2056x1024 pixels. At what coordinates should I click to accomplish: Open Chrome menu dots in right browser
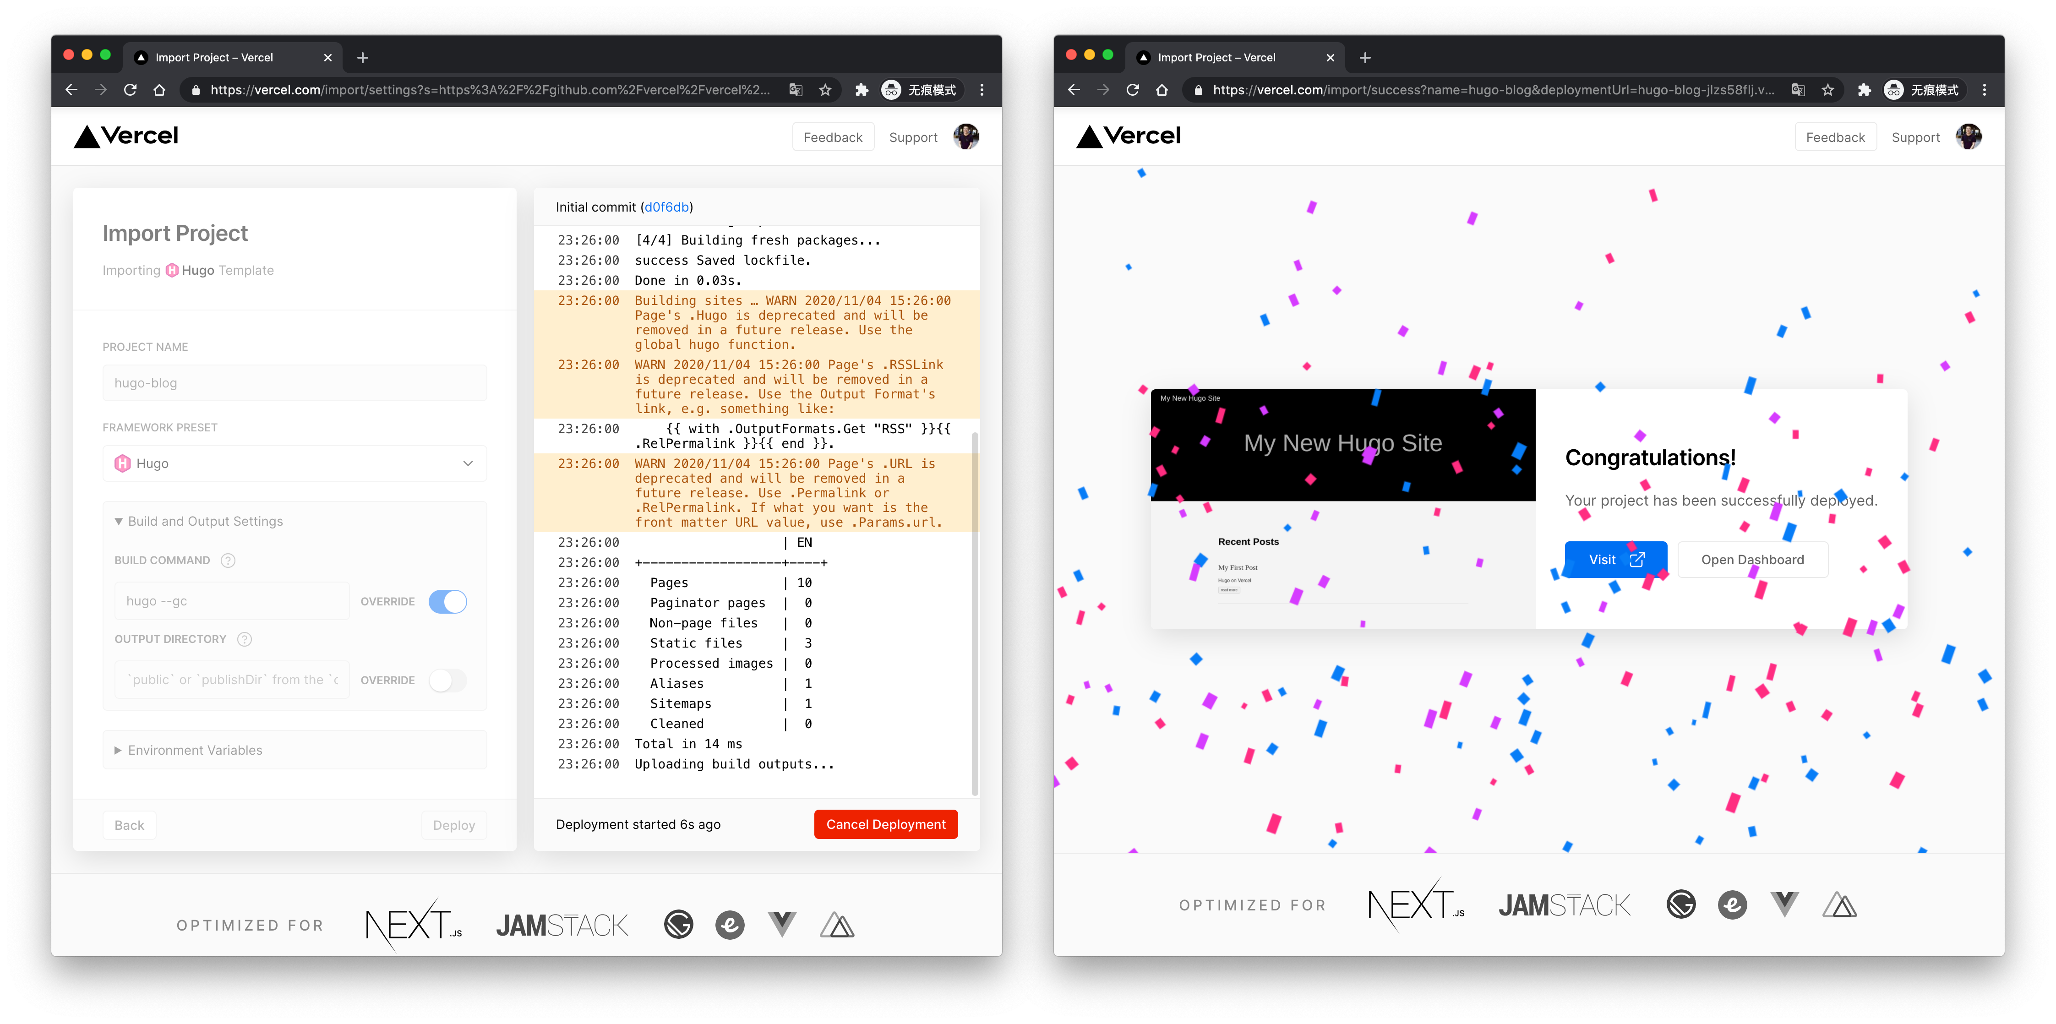click(x=1984, y=90)
